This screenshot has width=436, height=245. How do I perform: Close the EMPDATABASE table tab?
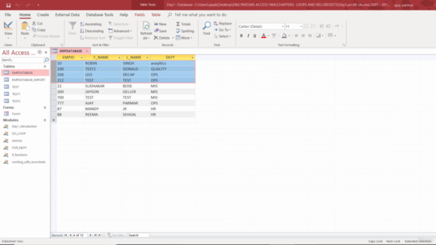click(87, 51)
